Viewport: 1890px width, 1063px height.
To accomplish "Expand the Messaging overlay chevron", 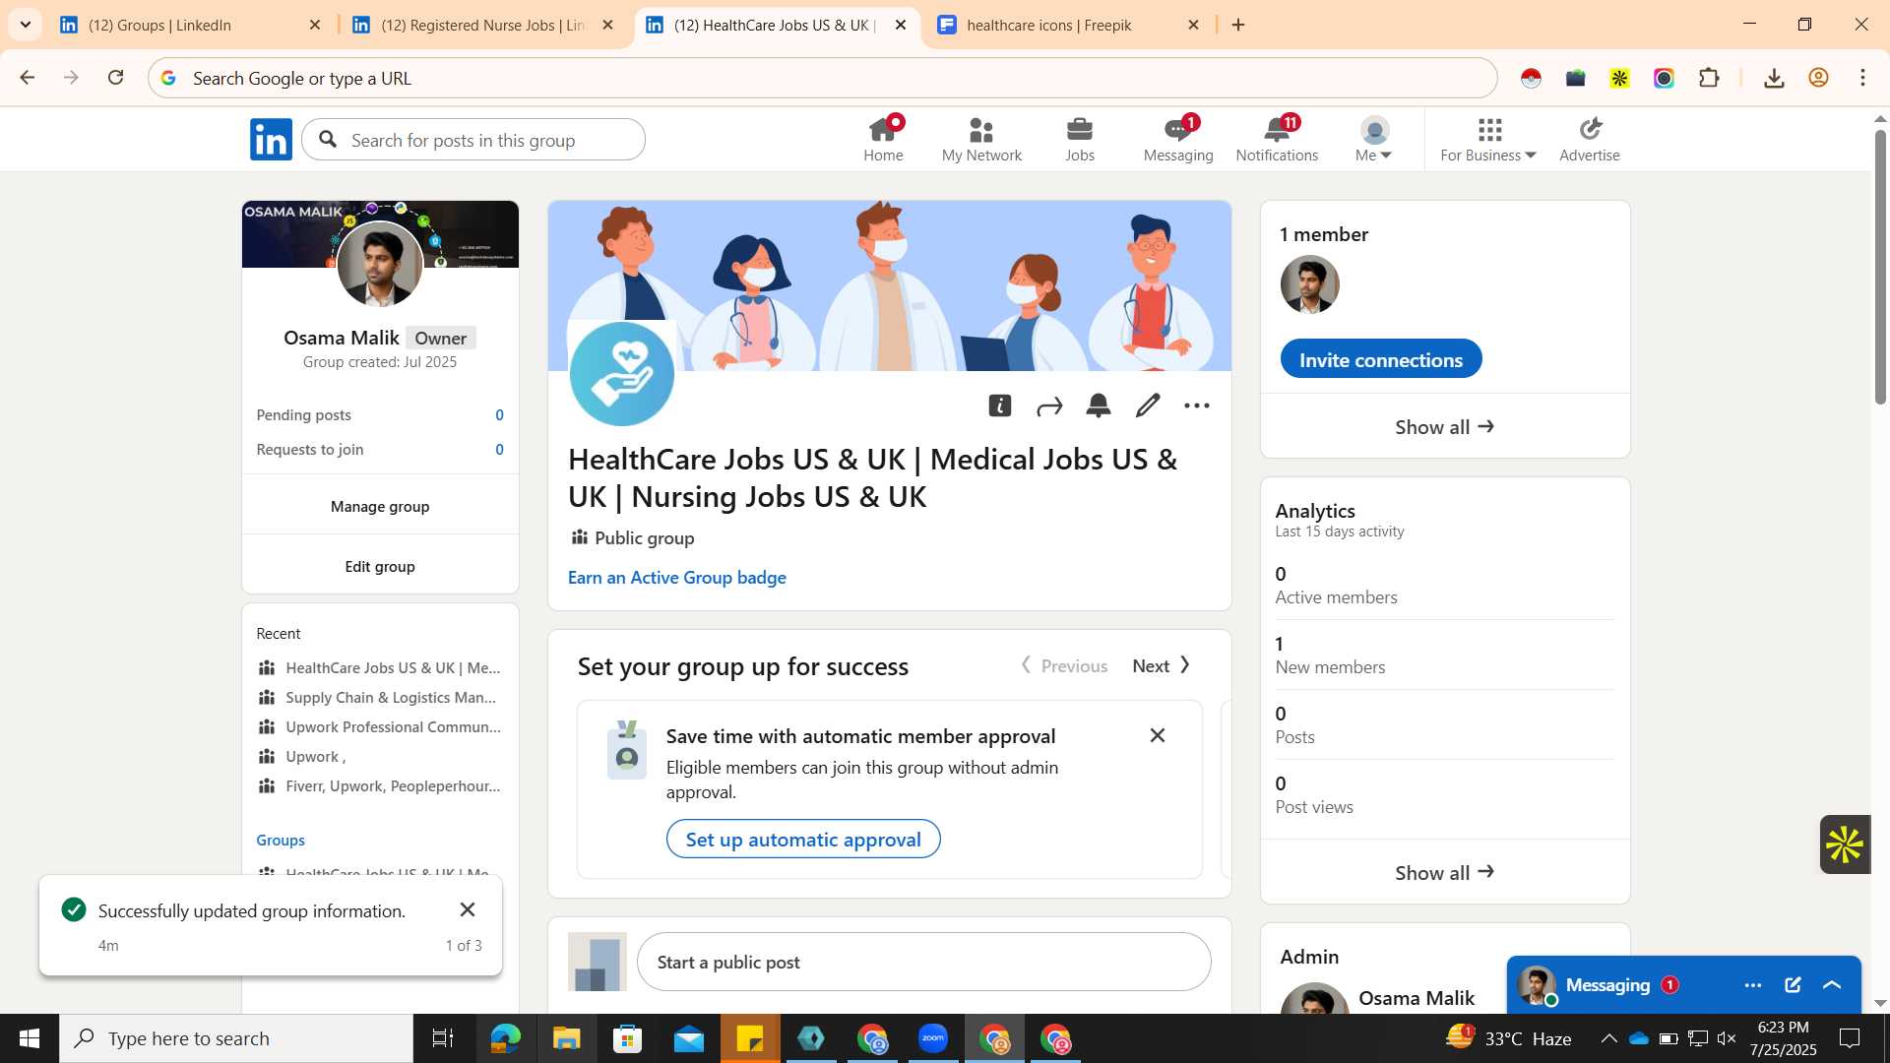I will pos(1832,984).
